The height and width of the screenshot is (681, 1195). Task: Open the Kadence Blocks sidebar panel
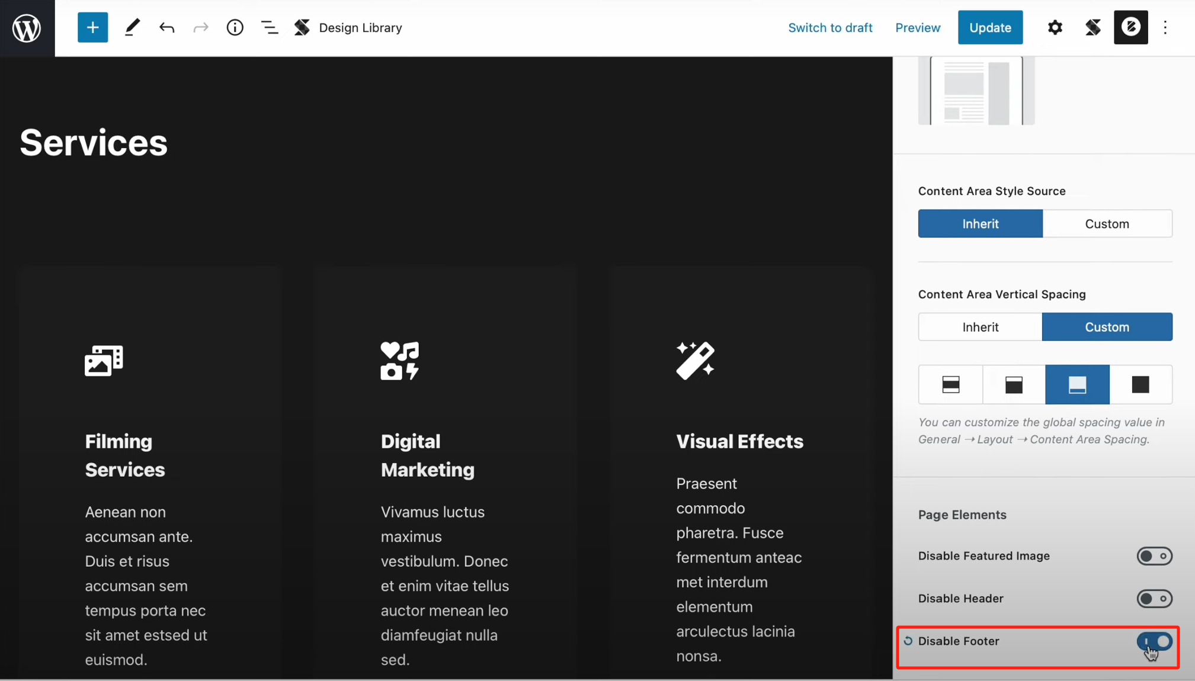1130,27
